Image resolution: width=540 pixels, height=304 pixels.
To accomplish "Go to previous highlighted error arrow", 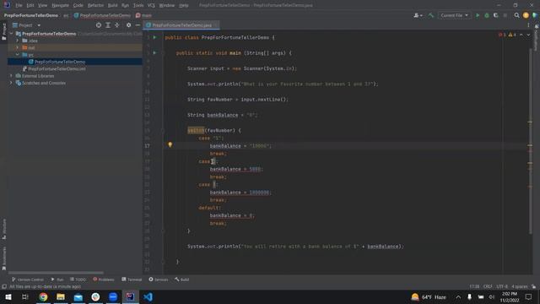I will [521, 35].
